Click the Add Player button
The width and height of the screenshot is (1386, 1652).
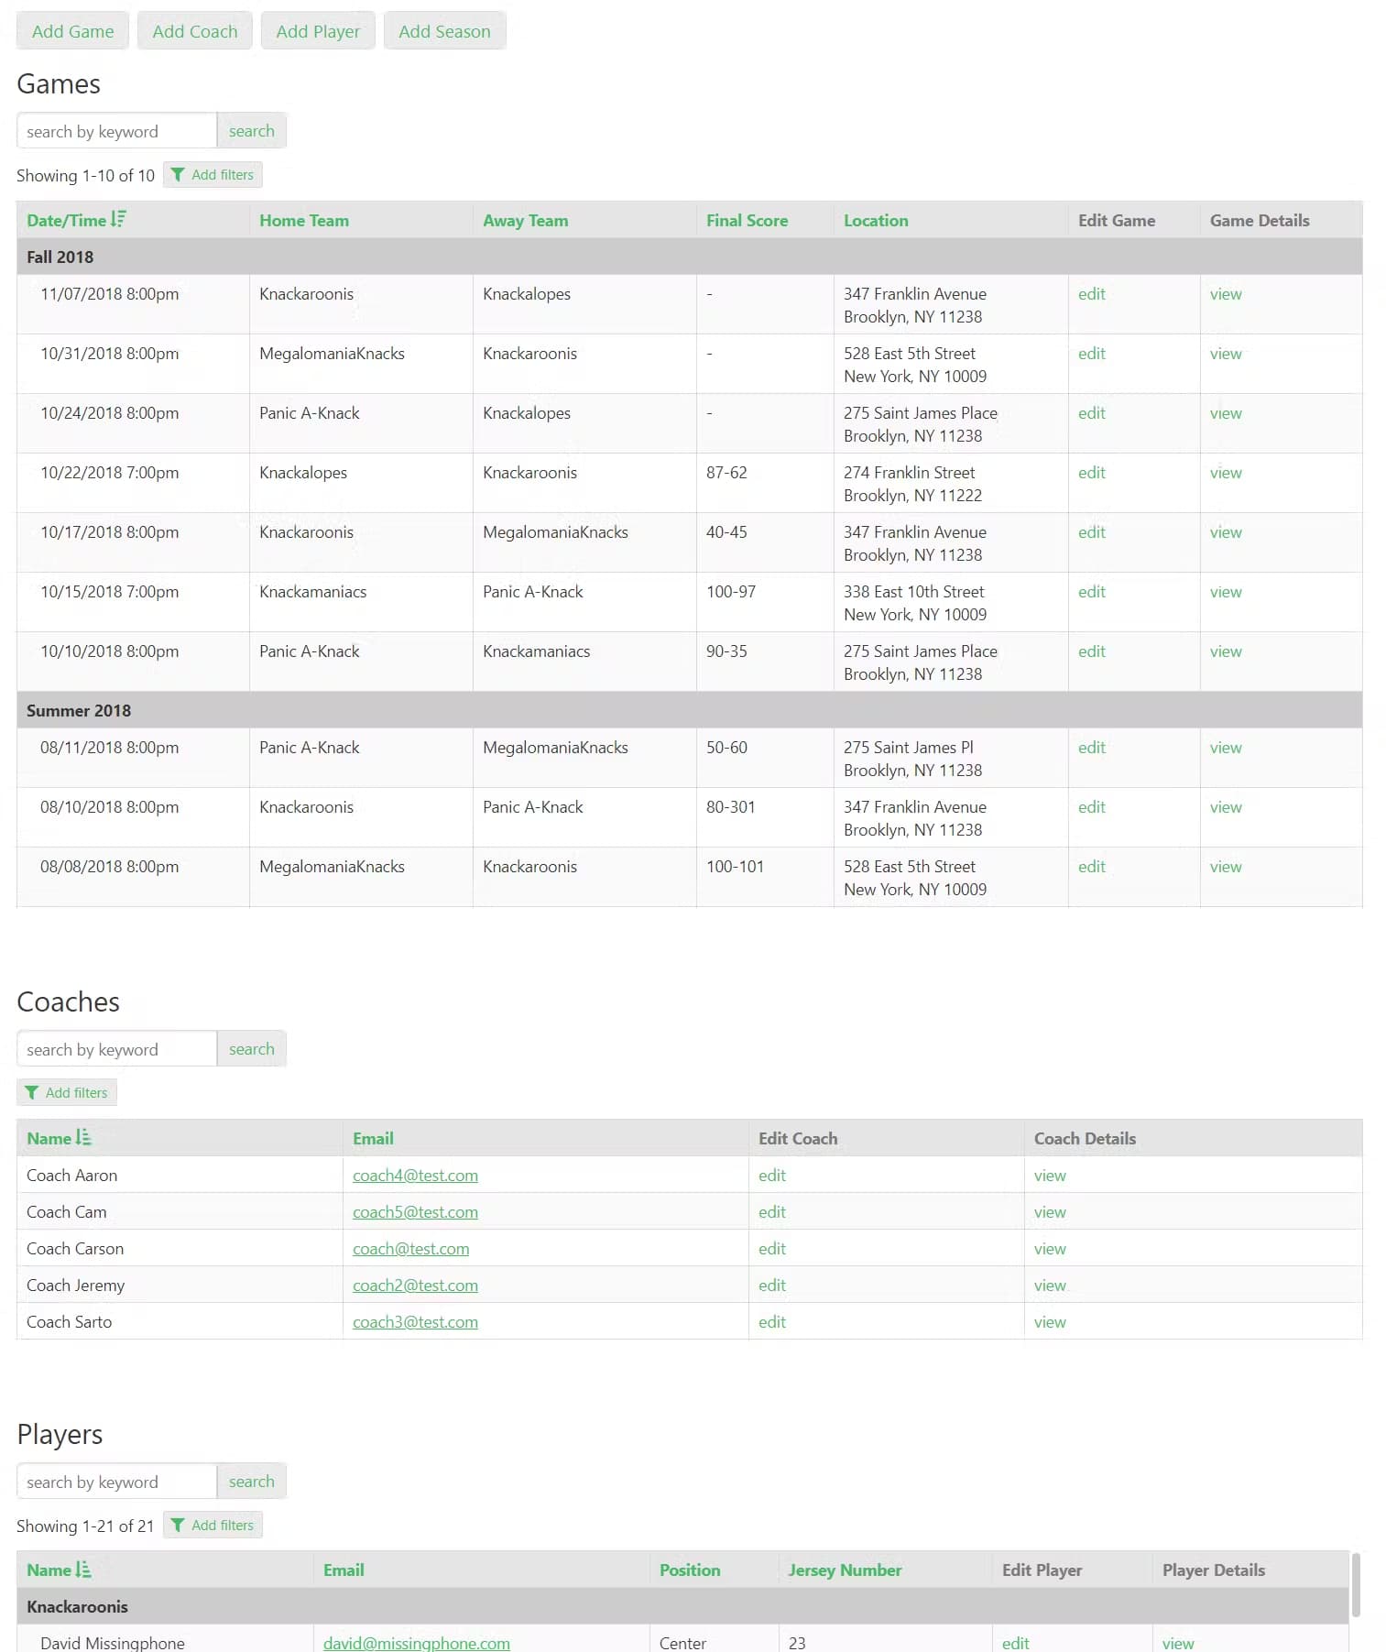[317, 31]
